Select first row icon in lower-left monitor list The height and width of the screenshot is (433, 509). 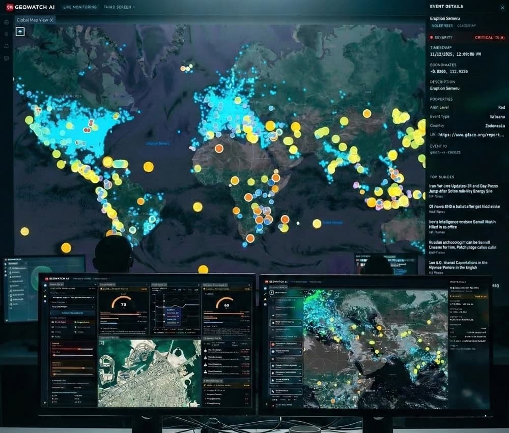click(206, 350)
